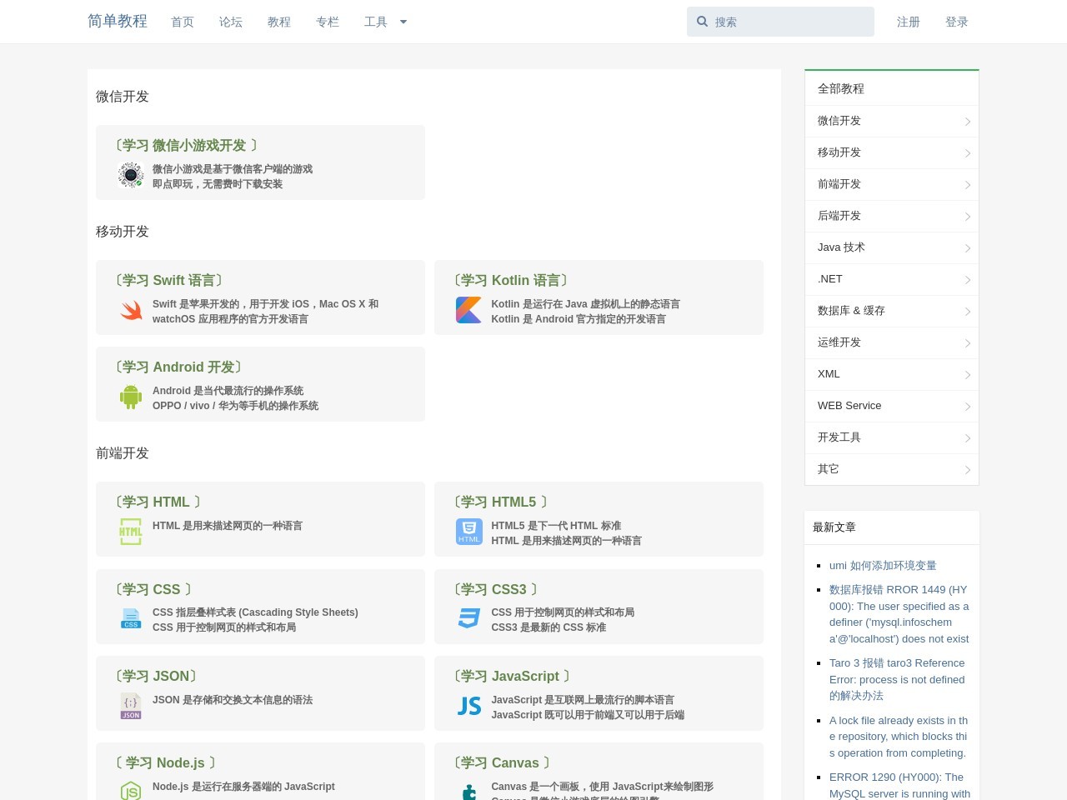
Task: Open article 'umi 如何添加环境变量'
Action: pyautogui.click(x=883, y=565)
